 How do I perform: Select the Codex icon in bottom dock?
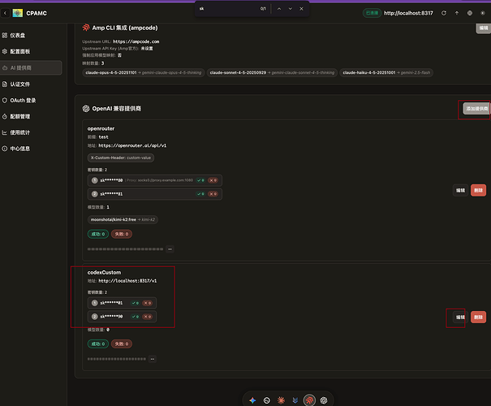coord(267,400)
